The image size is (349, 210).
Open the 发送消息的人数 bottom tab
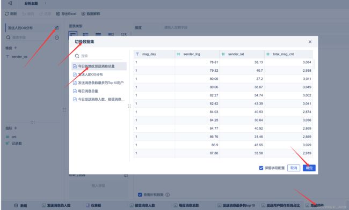56,205
